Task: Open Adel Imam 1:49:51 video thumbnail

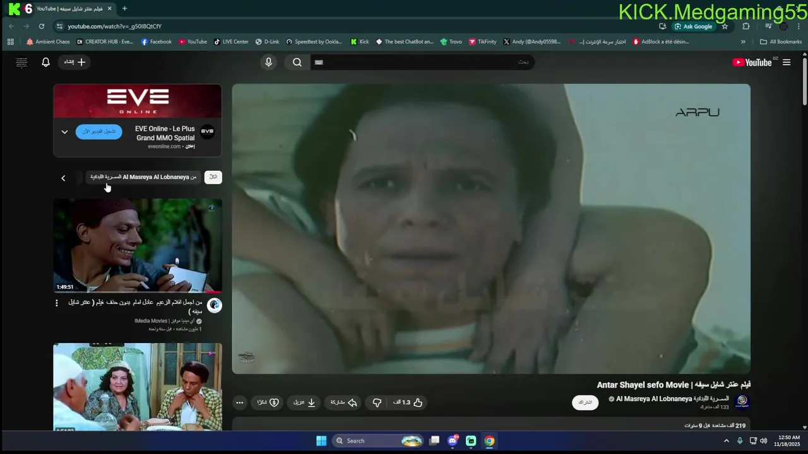Action: point(138,246)
